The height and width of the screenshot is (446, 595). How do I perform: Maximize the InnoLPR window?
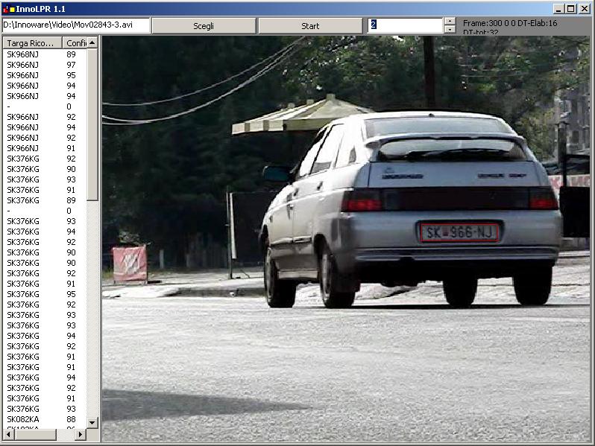[571, 8]
